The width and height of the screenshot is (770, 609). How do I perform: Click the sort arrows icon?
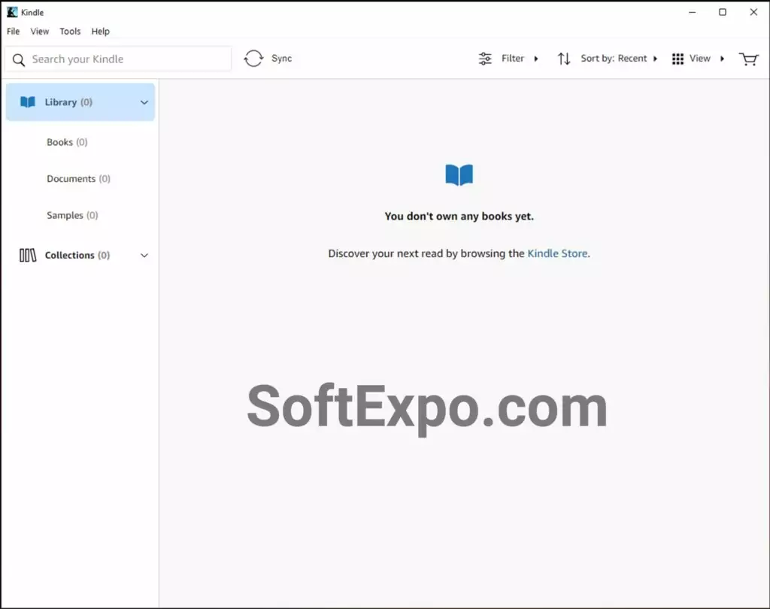point(564,59)
